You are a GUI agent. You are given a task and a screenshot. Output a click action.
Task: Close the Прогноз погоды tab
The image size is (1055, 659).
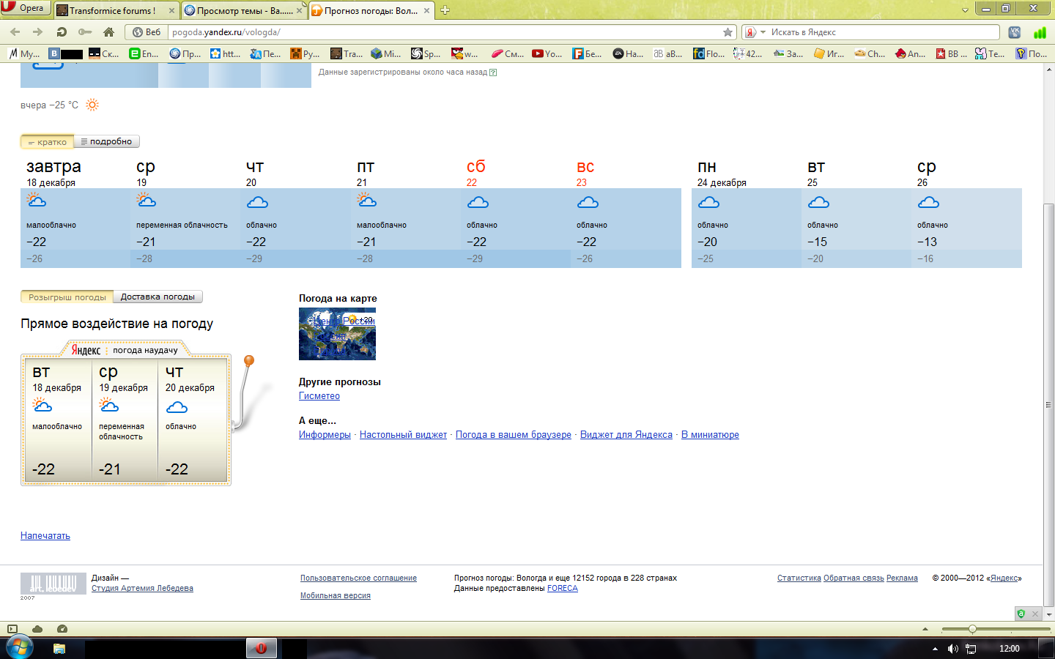426,11
